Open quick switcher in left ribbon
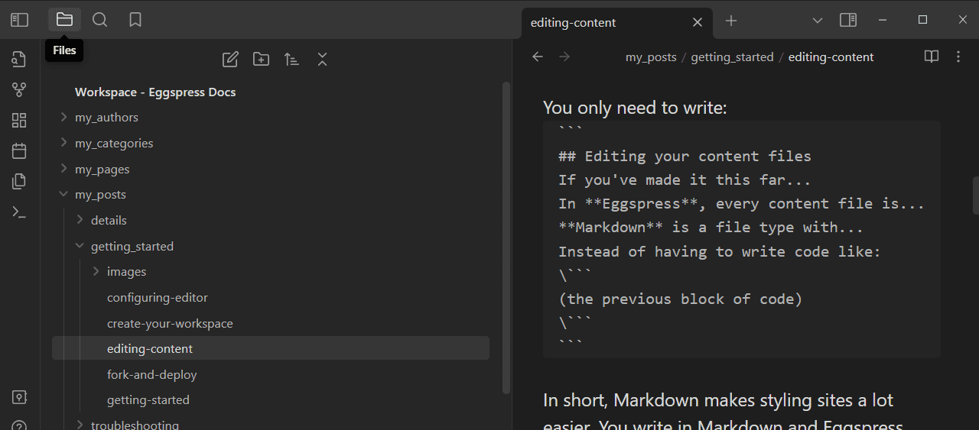 pos(20,59)
